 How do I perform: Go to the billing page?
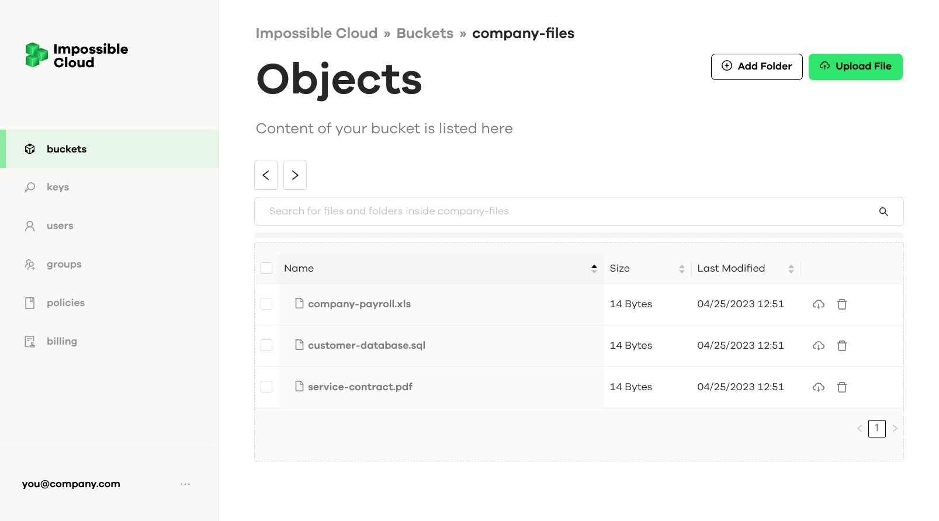point(61,342)
